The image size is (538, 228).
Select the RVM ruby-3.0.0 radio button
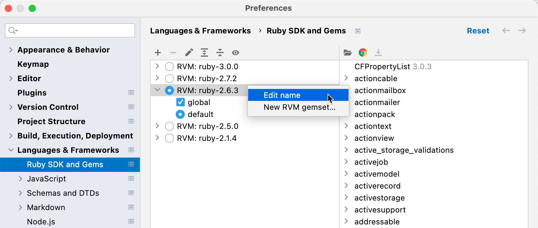pos(169,67)
